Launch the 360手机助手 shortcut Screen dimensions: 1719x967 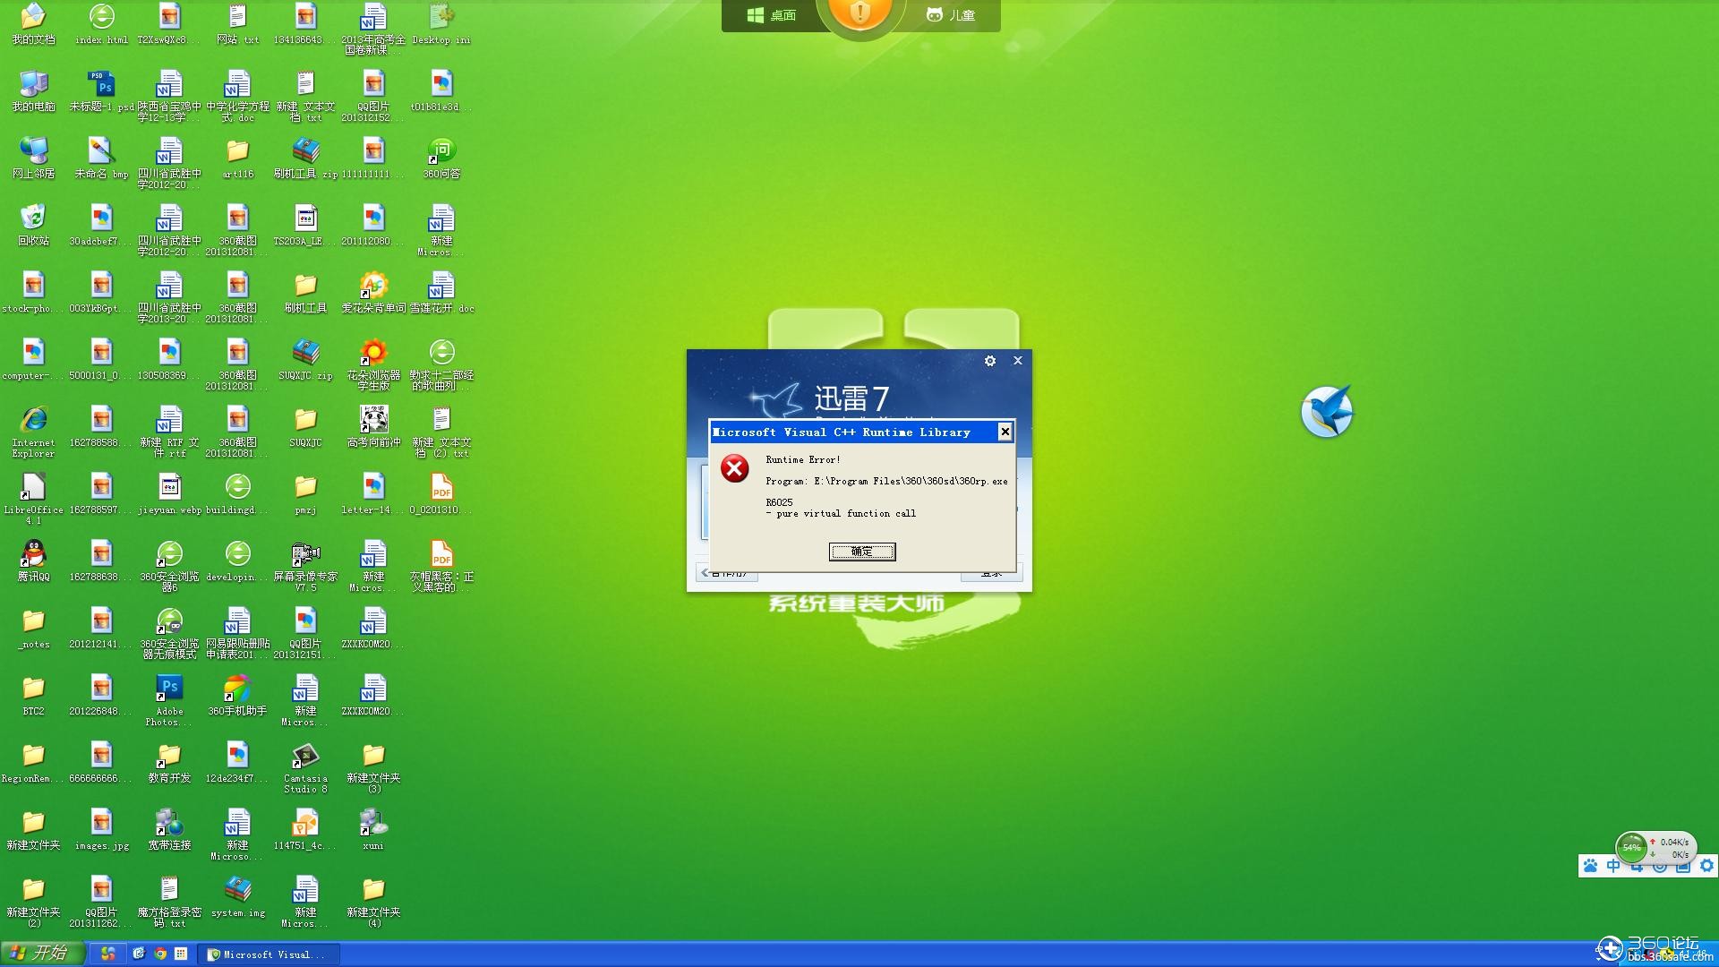pos(237,696)
